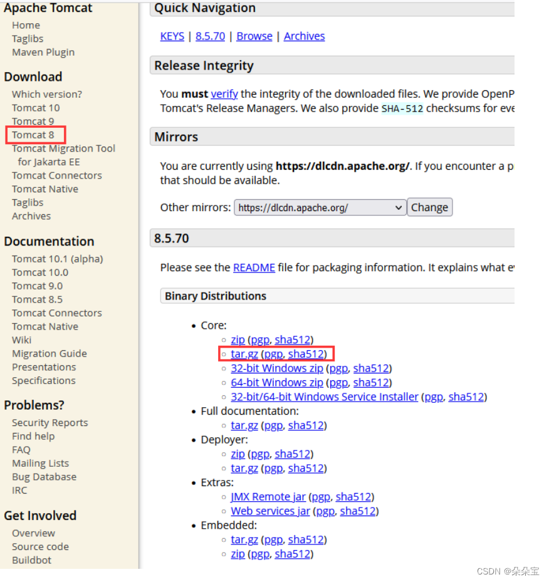Open Source code sidebar link
This screenshot has width=549, height=582.
(x=40, y=547)
